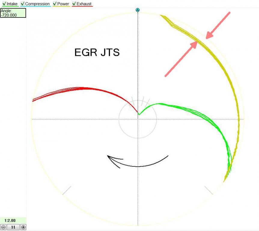Toggle the Compression stroke checkbox
259x231 pixels.
click(23, 4)
